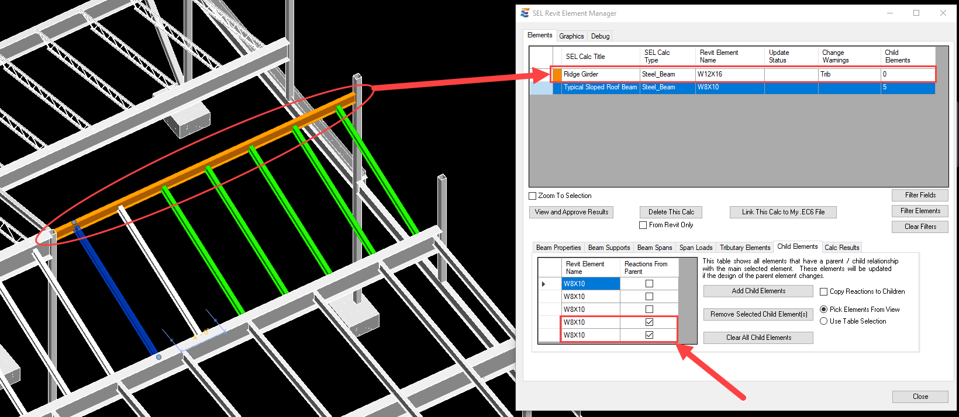Viewport: 959px width, 417px height.
Task: Open the Debug tab
Action: [600, 36]
